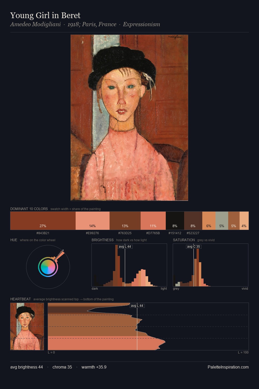Click the 'L = 100' axis label
Image resolution: width=259 pixels, height=389 pixels.
(x=243, y=352)
